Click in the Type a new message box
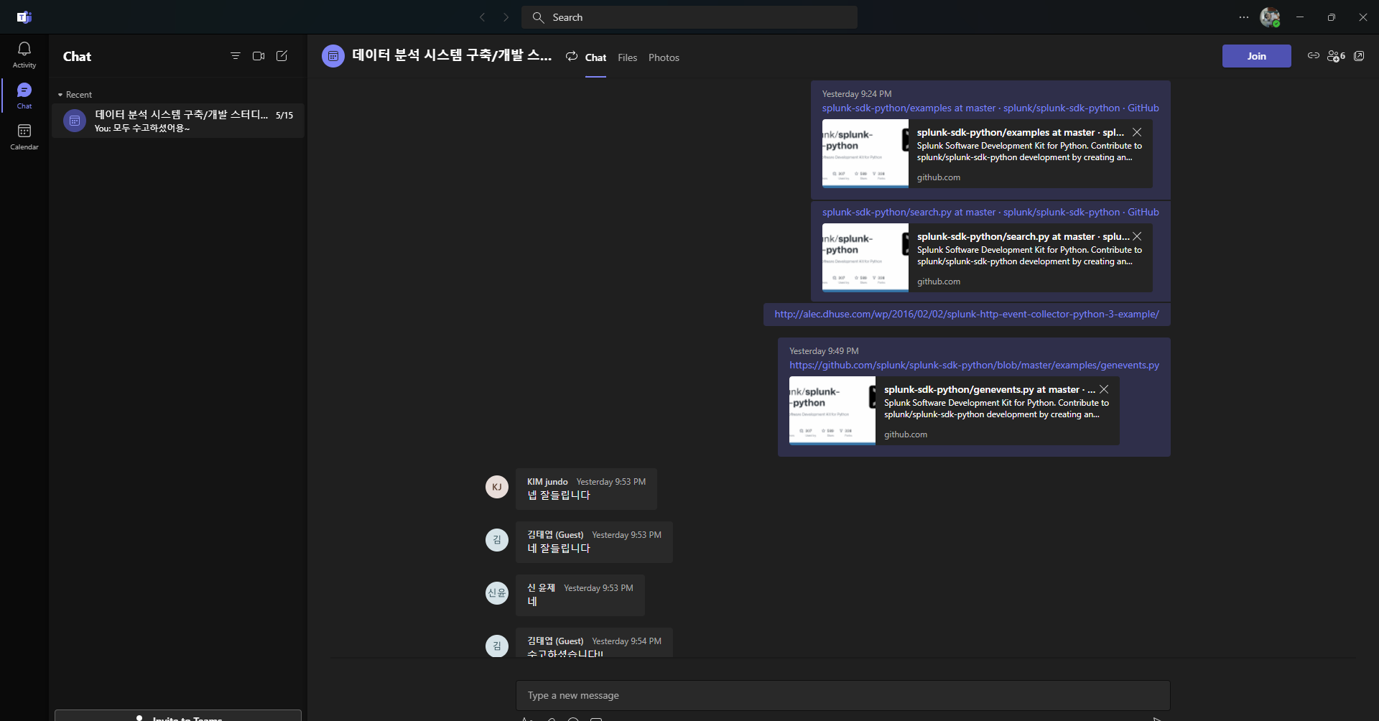Screen dimensions: 1379x721 pyautogui.click(x=843, y=696)
